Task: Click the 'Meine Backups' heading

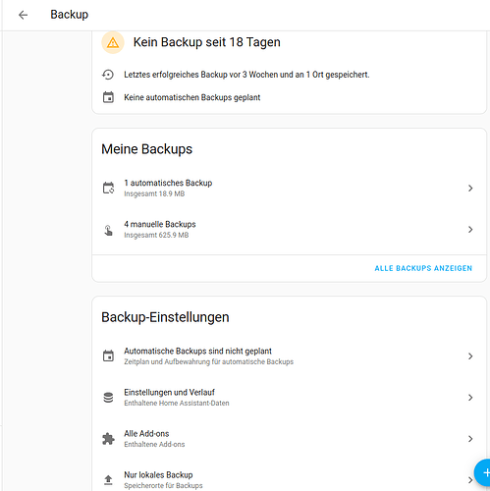Action: (x=146, y=149)
